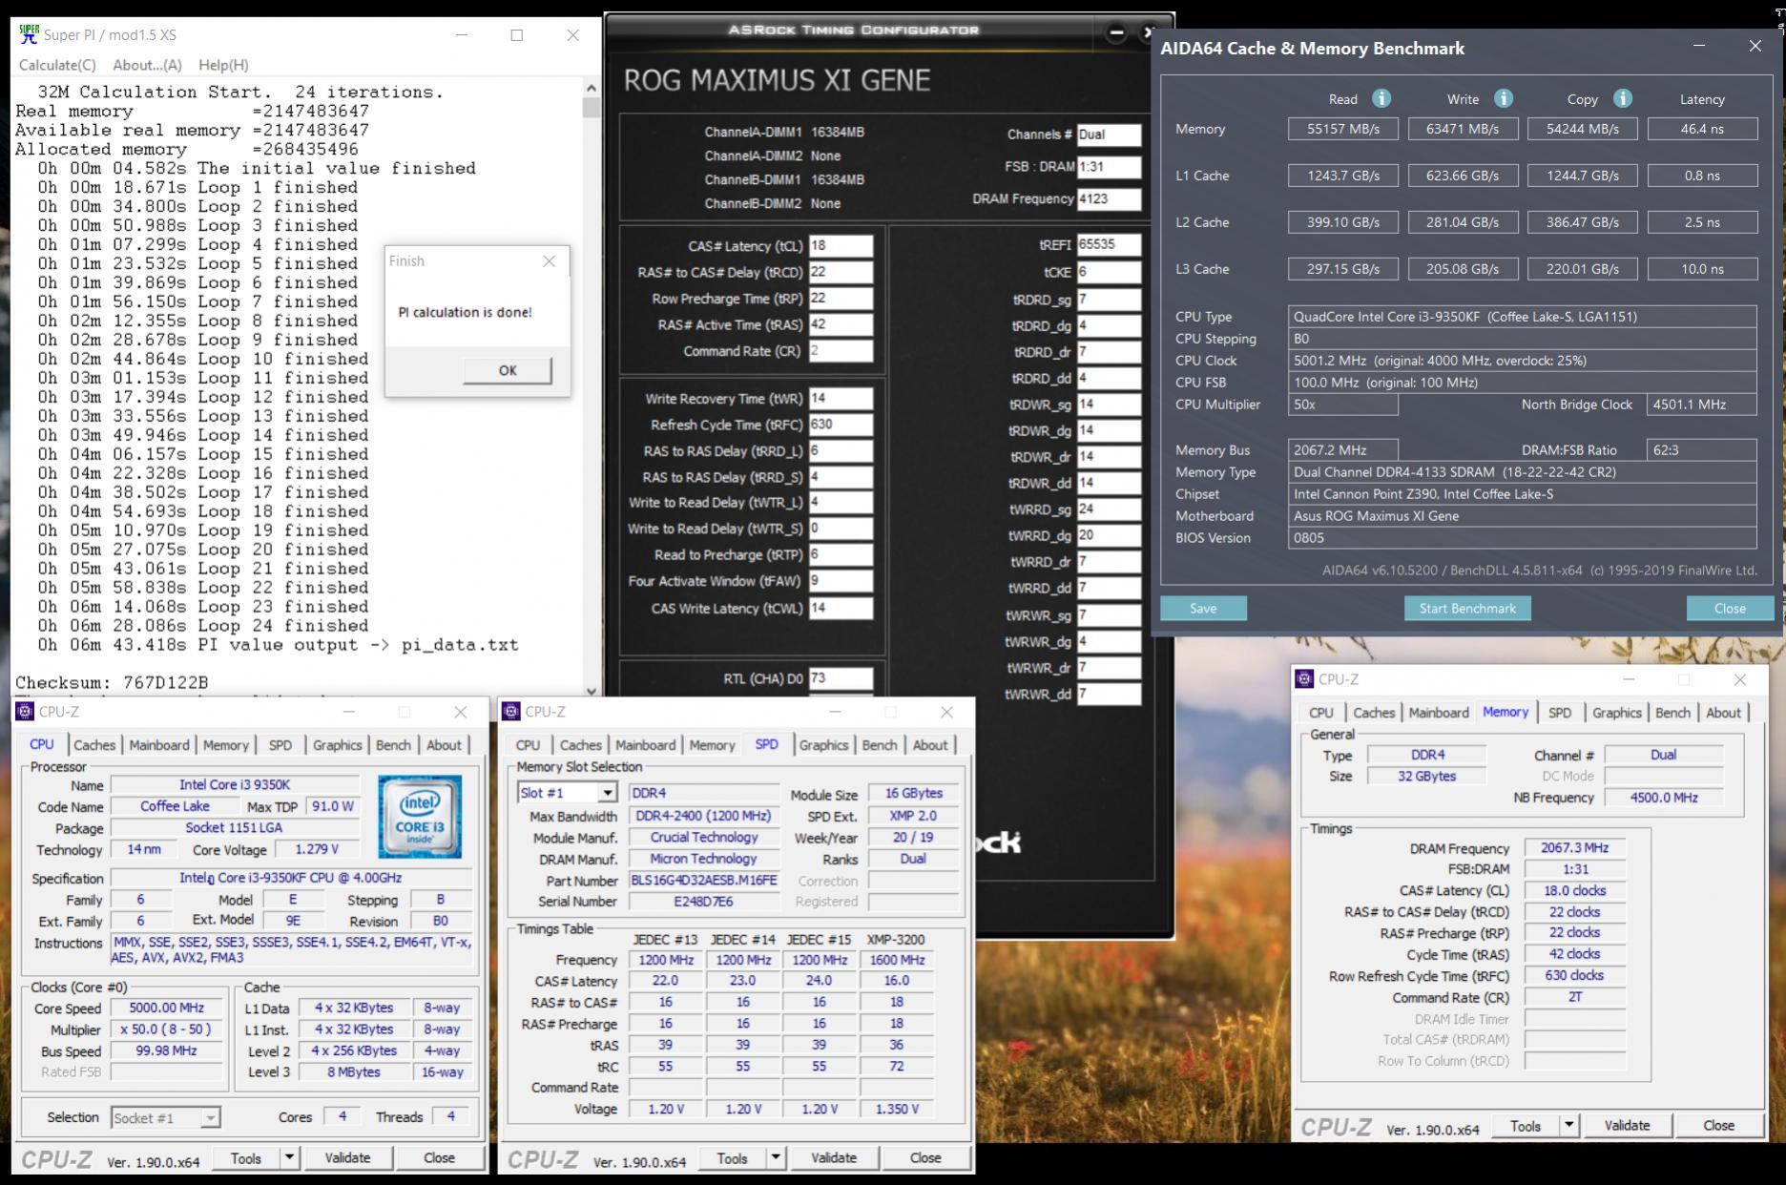Switch to Caches tab in CPU tab CPU-Z window
The width and height of the screenshot is (1786, 1185).
[94, 745]
